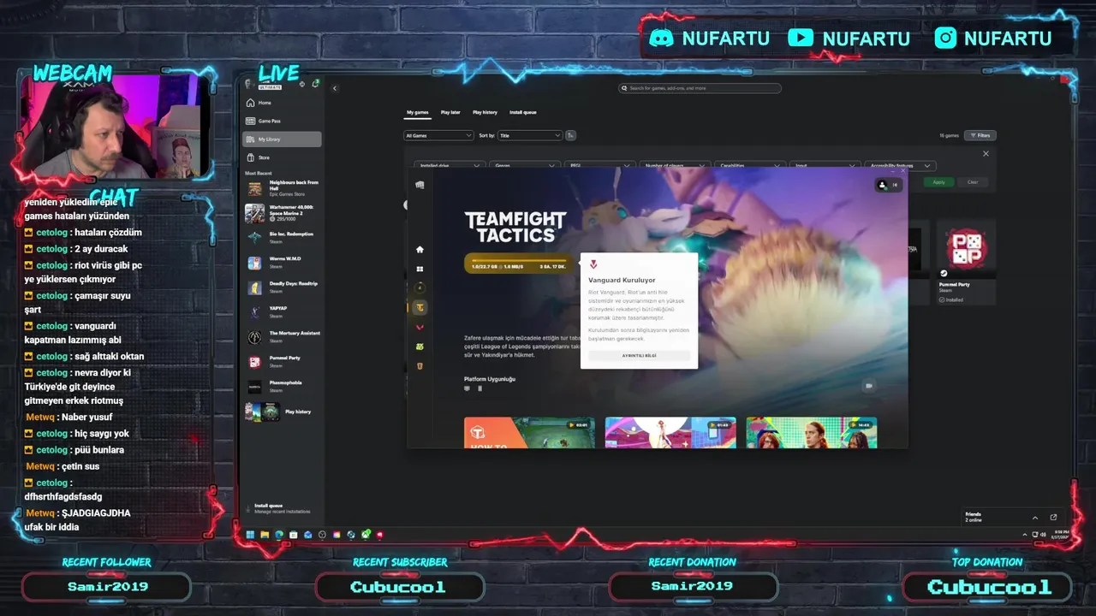The height and width of the screenshot is (616, 1096).
Task: Show hidden system tray icons
Action: 1025,535
